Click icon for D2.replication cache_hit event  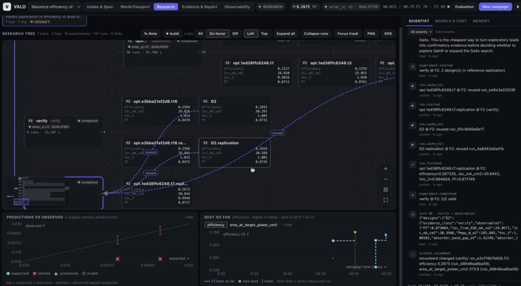[412, 145]
